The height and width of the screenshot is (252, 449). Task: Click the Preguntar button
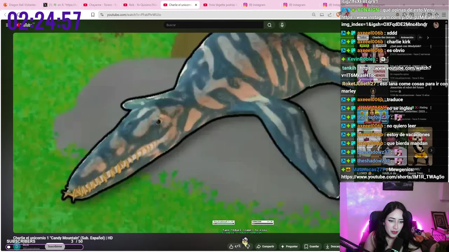pyautogui.click(x=289, y=246)
